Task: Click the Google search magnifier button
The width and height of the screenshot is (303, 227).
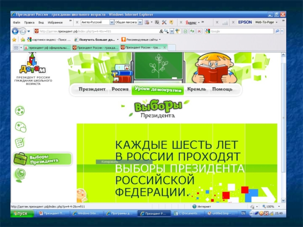Action: coord(278,31)
